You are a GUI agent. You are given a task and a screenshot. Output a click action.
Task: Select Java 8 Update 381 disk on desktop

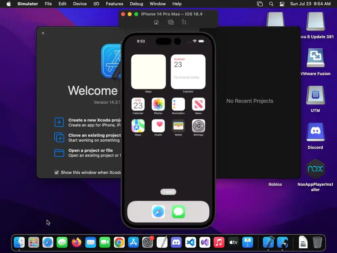315,21
